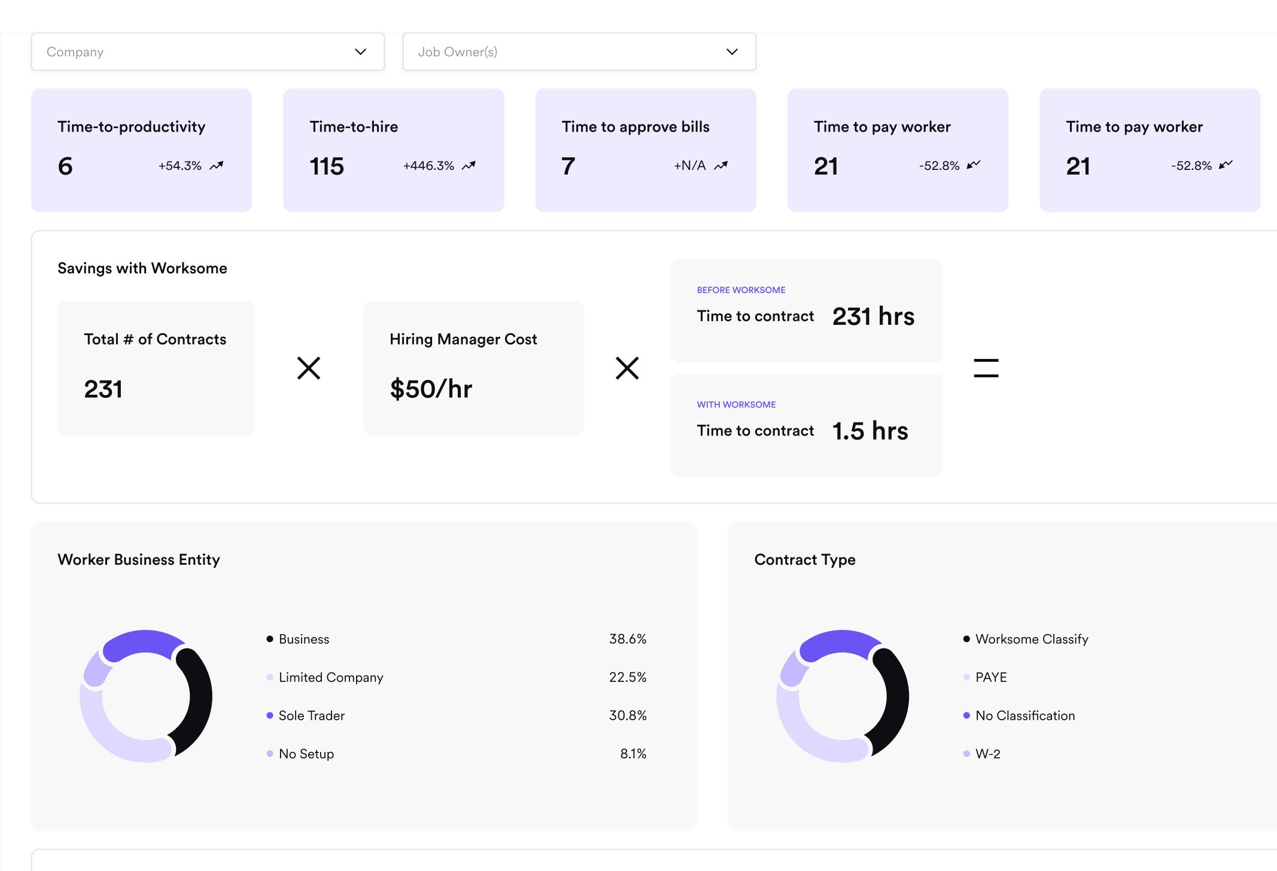Click the No Setup legend entry
The height and width of the screenshot is (871, 1277).
pyautogui.click(x=306, y=754)
